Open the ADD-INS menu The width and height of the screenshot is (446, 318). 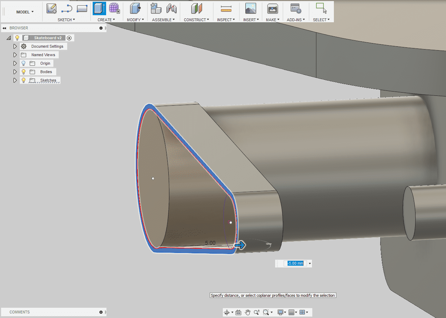click(296, 20)
